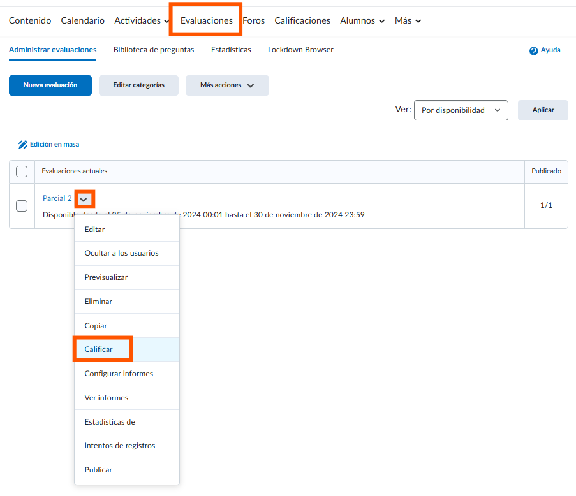
Task: Open the Alumnos navigation dropdown
Action: point(362,21)
